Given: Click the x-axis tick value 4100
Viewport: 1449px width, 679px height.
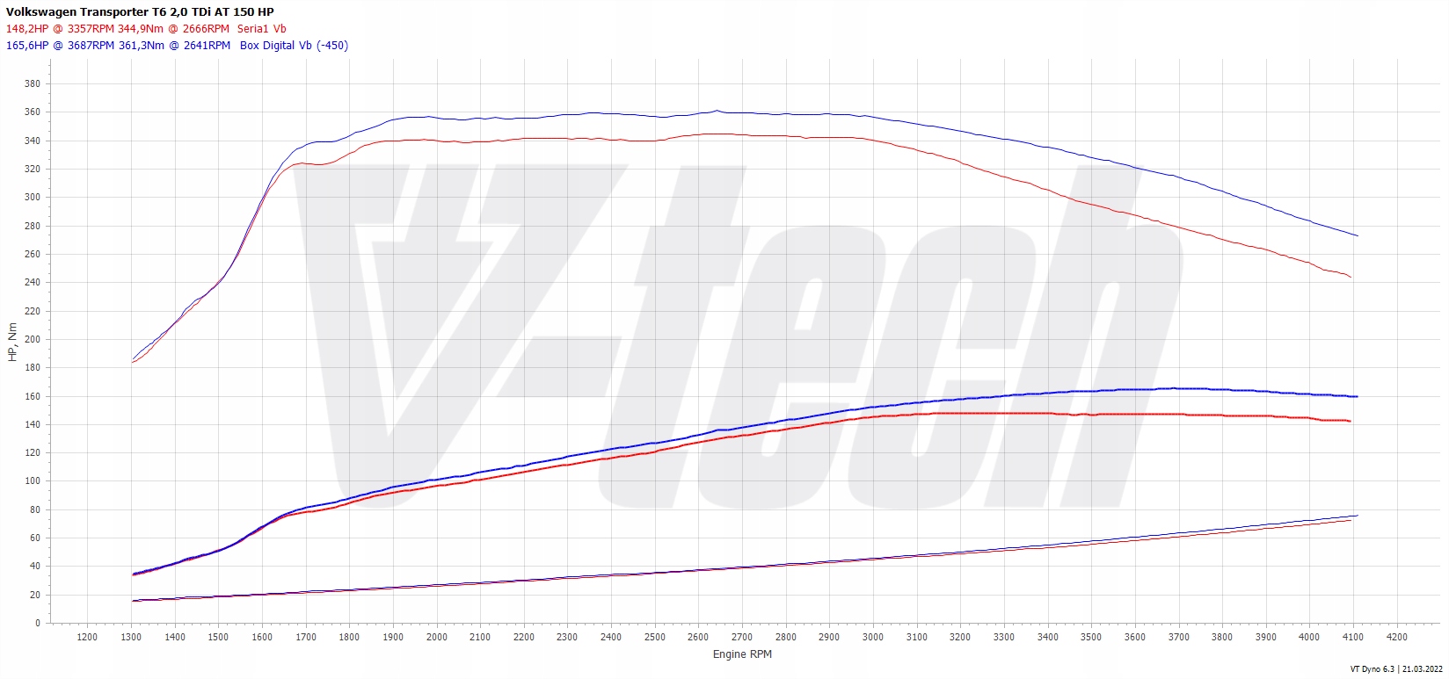Looking at the screenshot, I should [1353, 638].
